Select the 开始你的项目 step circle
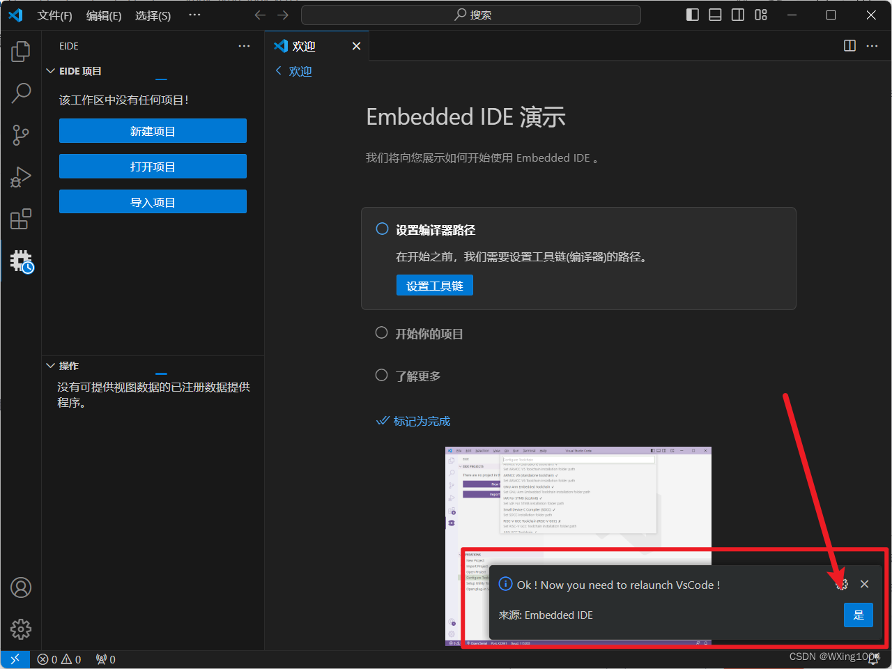892x669 pixels. pyautogui.click(x=381, y=333)
